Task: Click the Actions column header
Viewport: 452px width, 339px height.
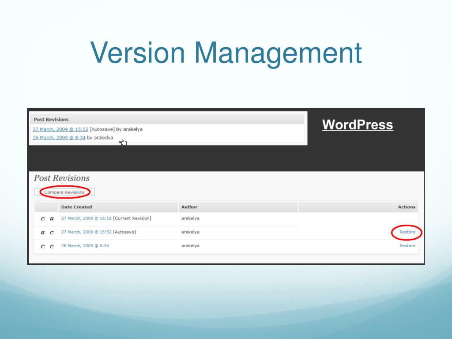Action: [x=358, y=207]
